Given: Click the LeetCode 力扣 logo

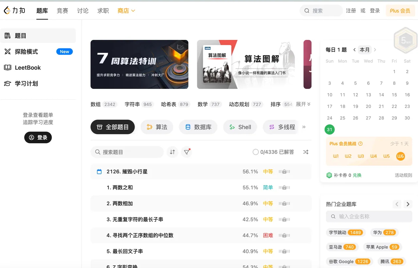Looking at the screenshot, I should click(x=14, y=11).
